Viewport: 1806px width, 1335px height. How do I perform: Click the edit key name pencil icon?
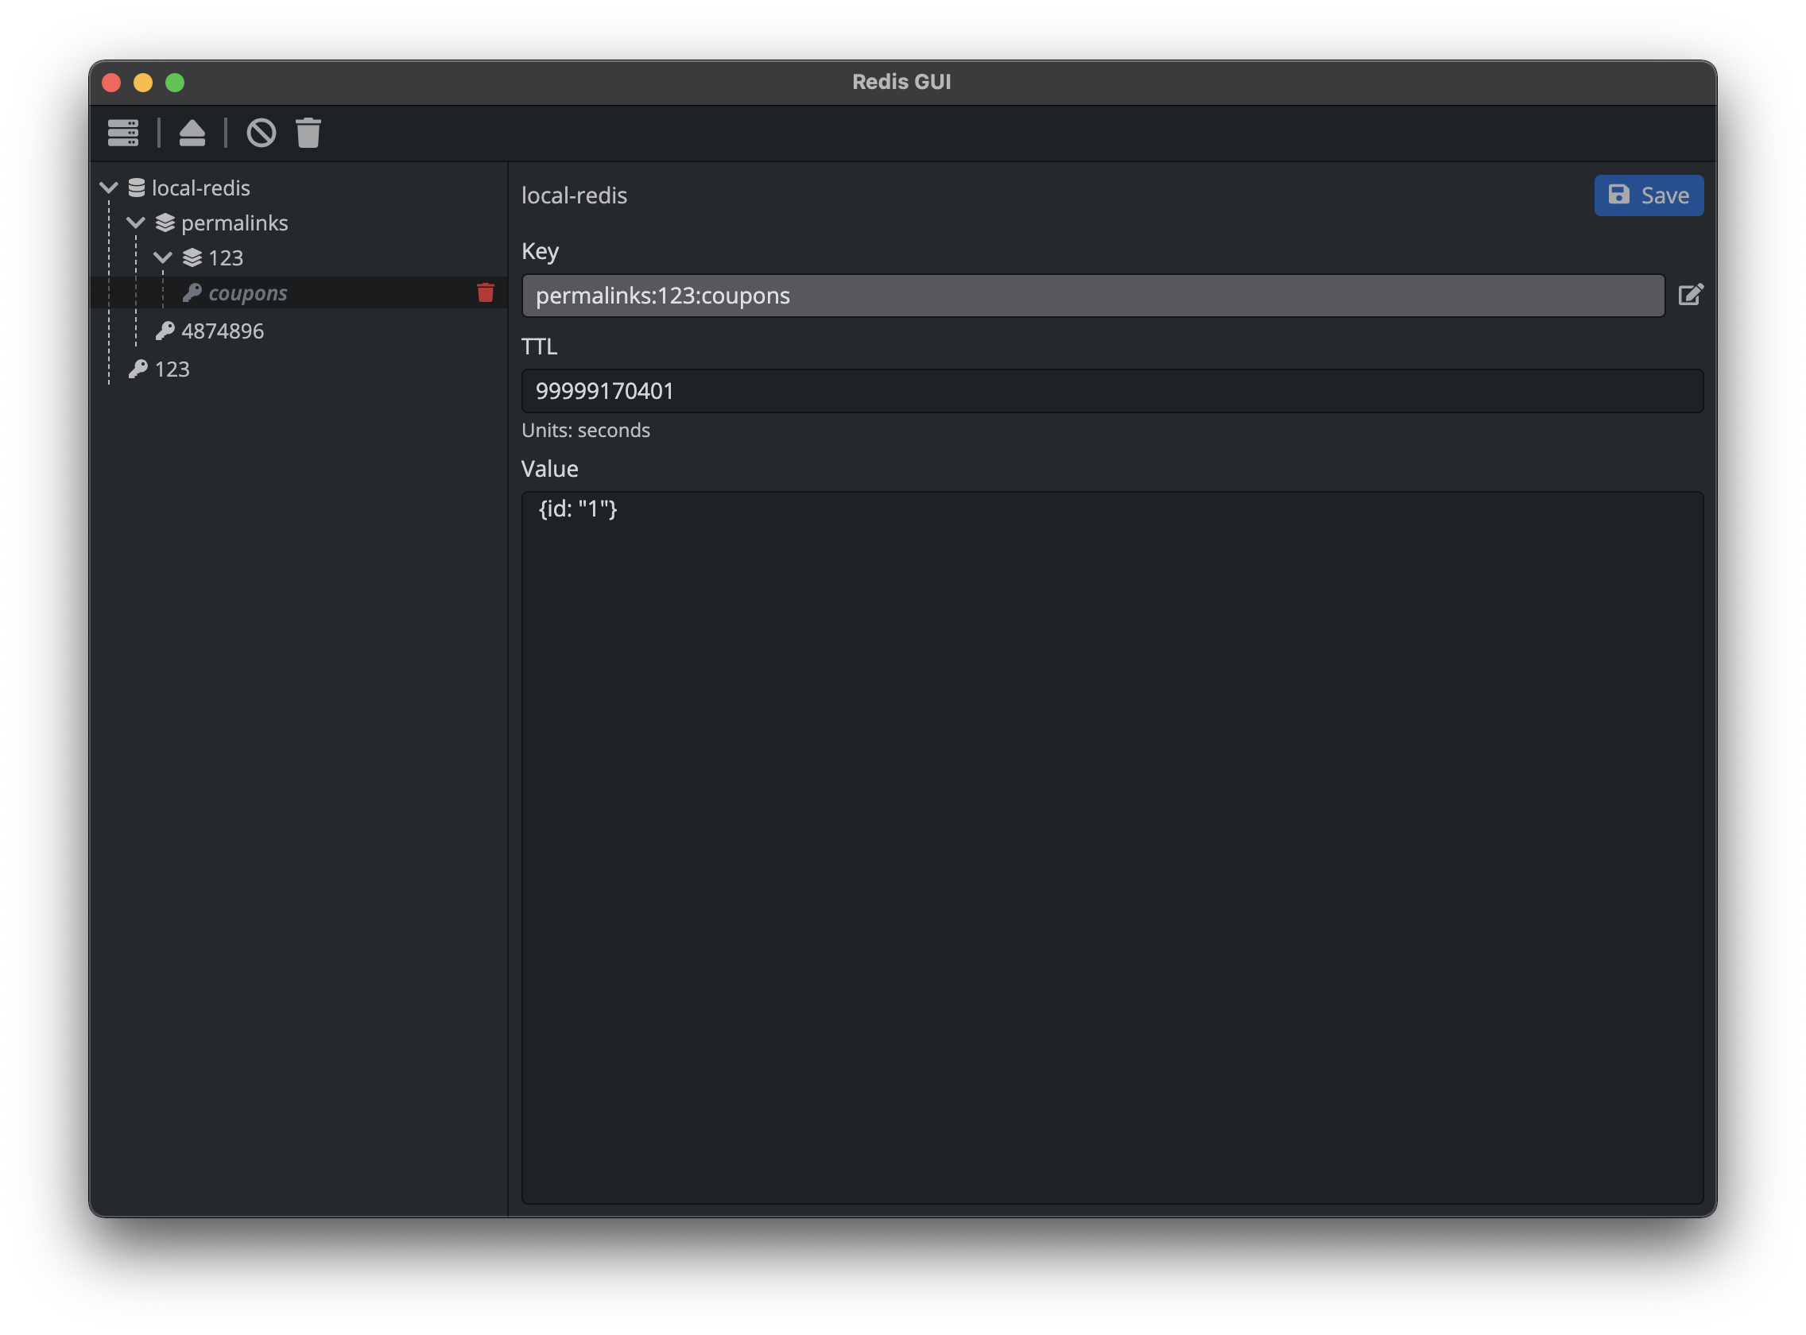pos(1691,295)
